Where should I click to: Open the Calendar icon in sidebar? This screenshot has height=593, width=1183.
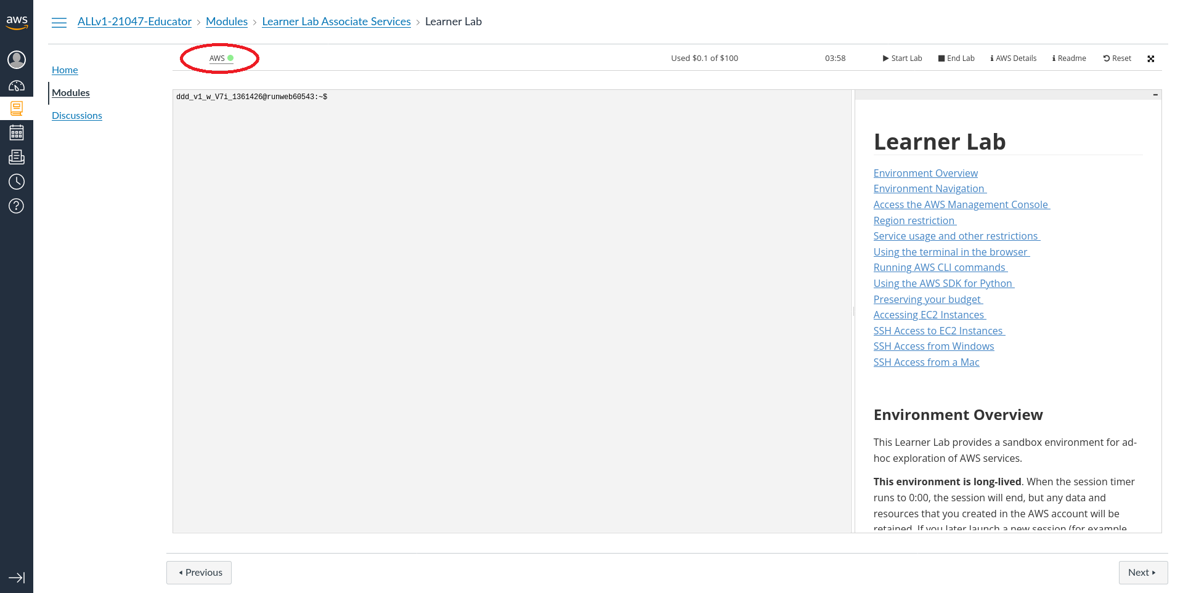click(17, 132)
